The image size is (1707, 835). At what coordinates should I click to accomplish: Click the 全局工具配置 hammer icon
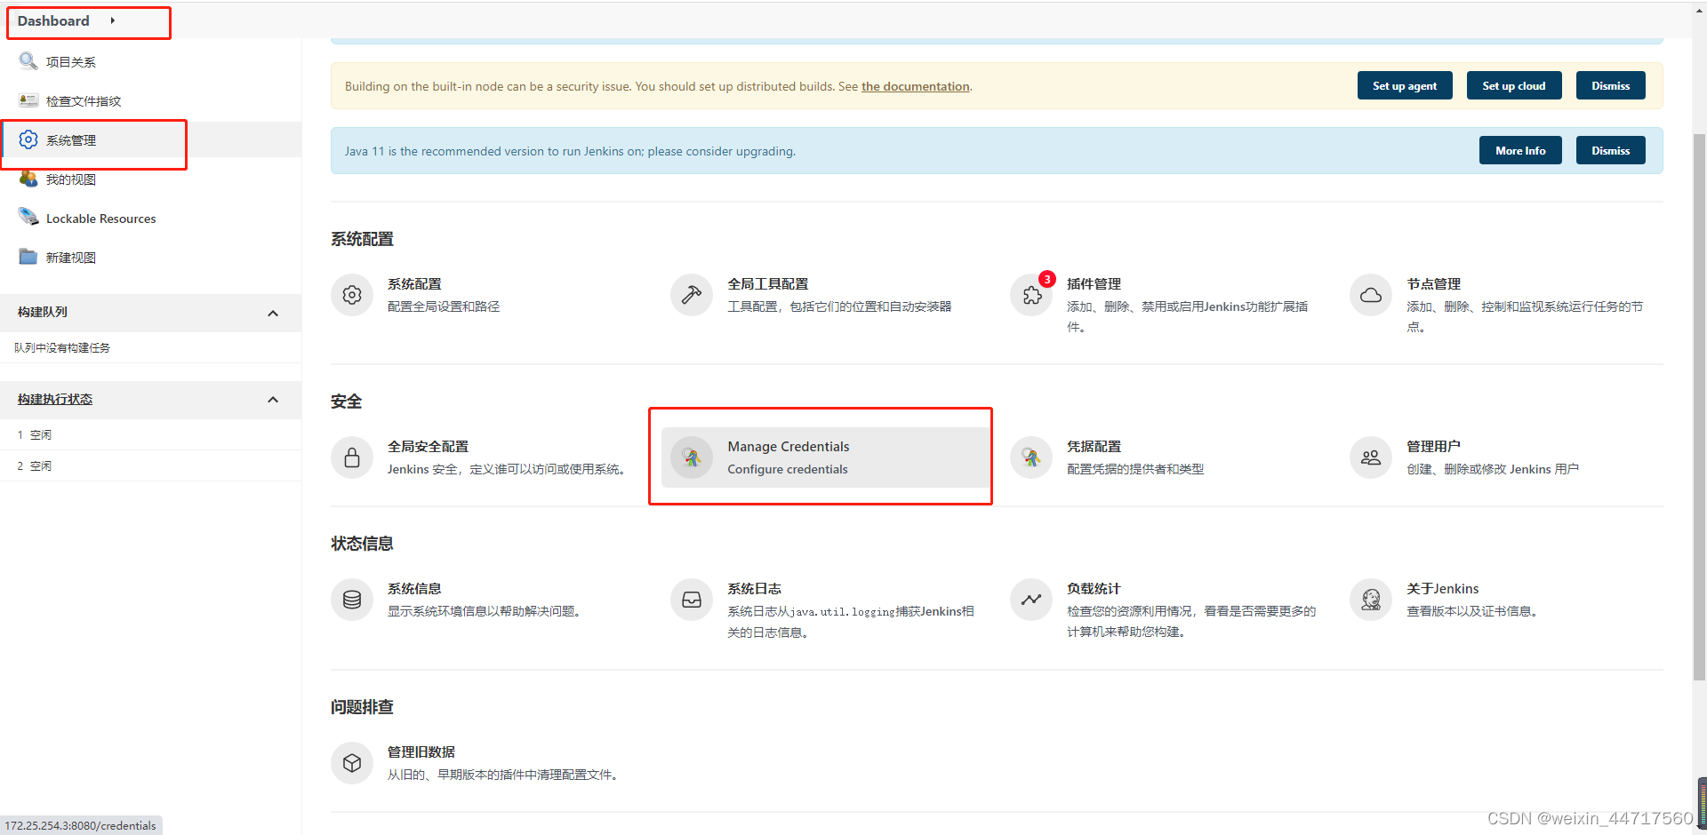[692, 295]
